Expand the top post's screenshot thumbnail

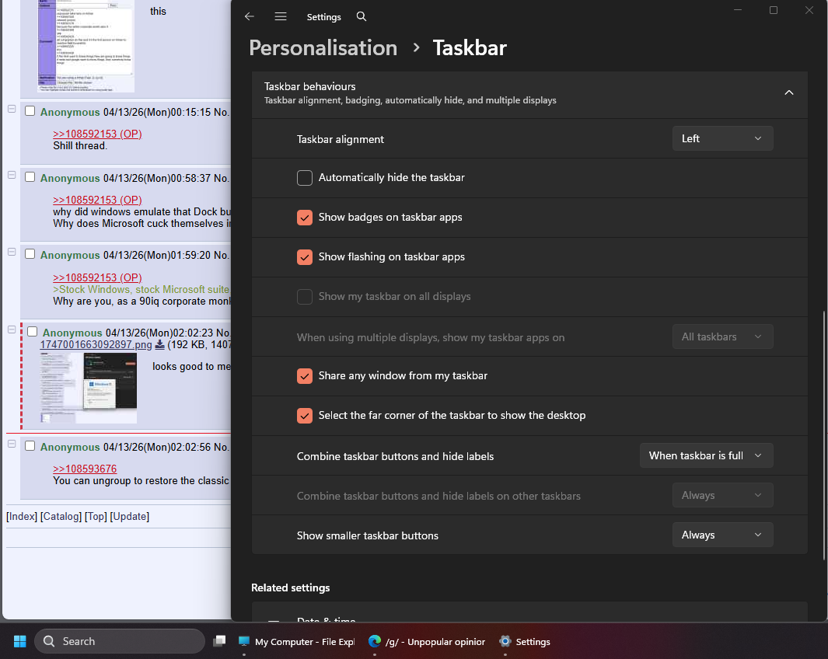click(x=86, y=46)
